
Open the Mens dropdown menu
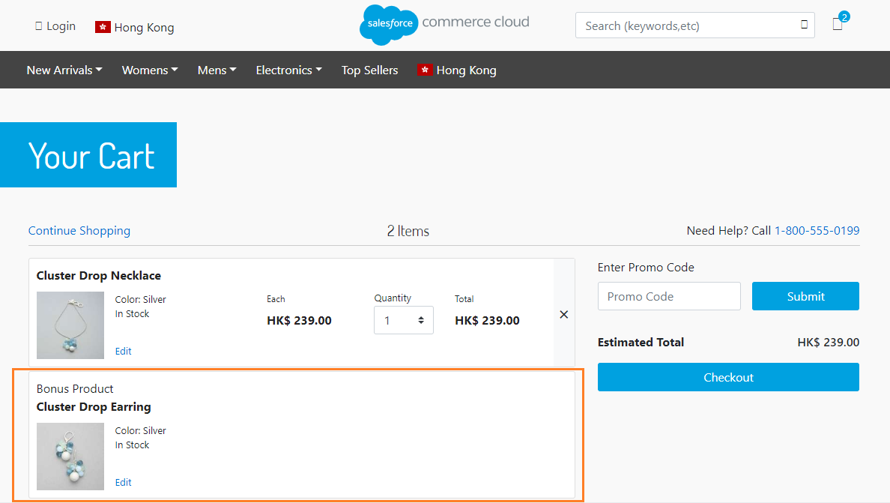[x=217, y=70]
